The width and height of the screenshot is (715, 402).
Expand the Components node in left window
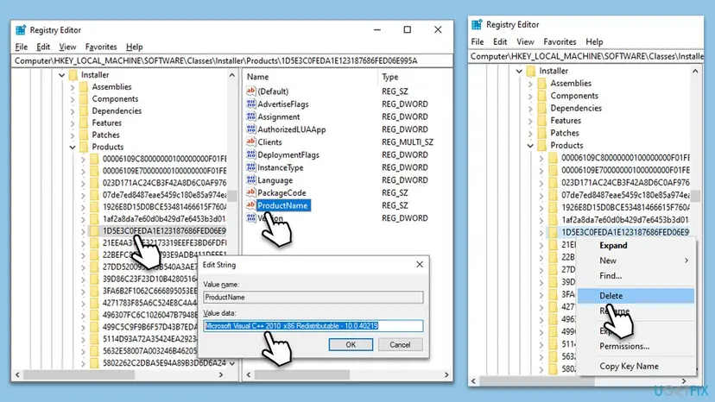[73, 99]
